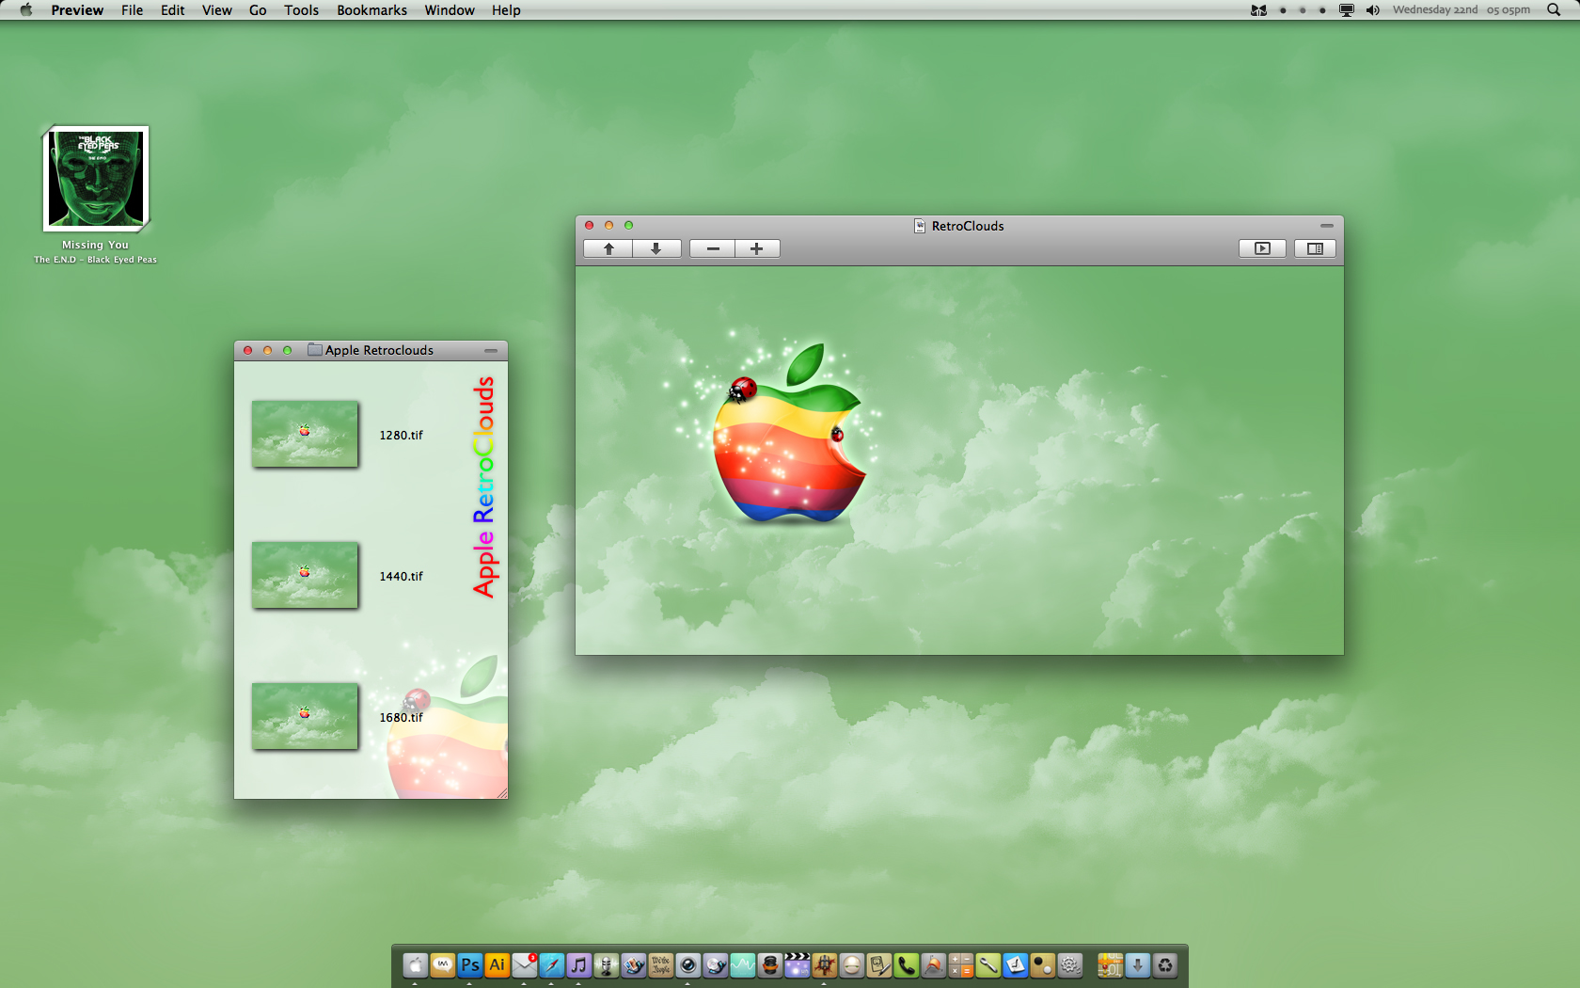Open Safari from the Dock
This screenshot has width=1580, height=988.
[552, 965]
